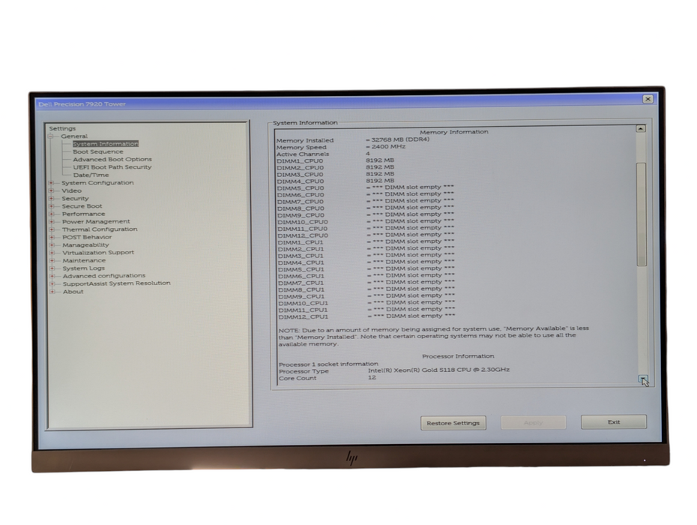Expand the Virtualization Support settings
Image resolution: width=697 pixels, height=525 pixels.
coord(52,252)
